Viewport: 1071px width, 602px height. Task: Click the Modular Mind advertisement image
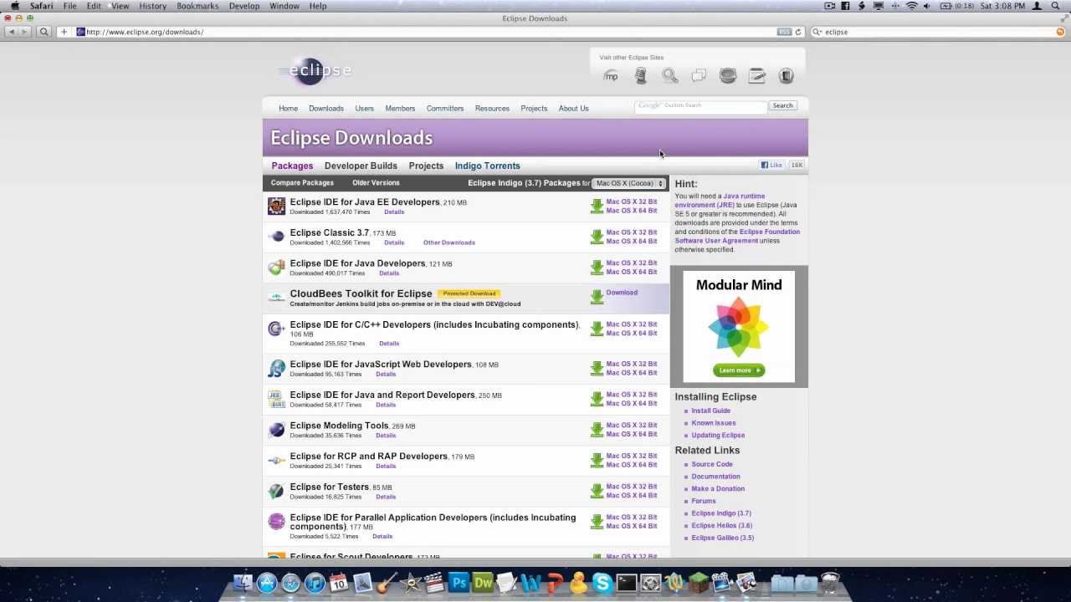739,326
